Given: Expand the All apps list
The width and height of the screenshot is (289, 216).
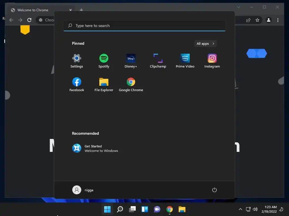Looking at the screenshot, I should coord(205,44).
